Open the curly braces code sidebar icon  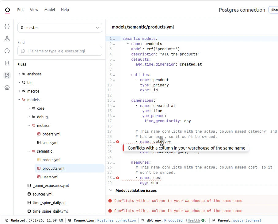click(x=7, y=26)
